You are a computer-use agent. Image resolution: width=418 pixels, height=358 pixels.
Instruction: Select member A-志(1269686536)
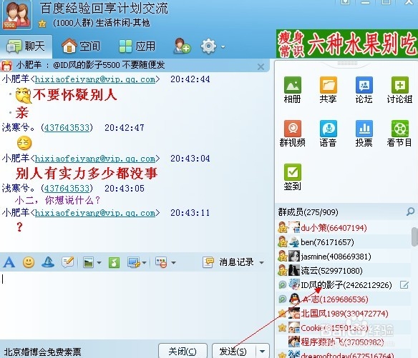(344, 299)
